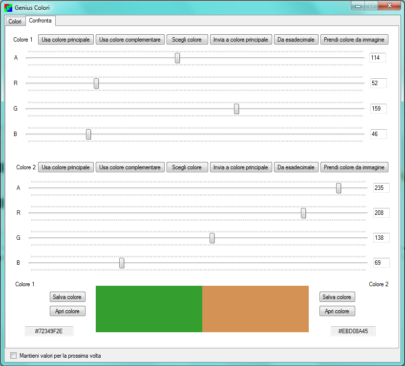
Task: Click the Colore 2 blue slider handle
Action: pyautogui.click(x=122, y=263)
